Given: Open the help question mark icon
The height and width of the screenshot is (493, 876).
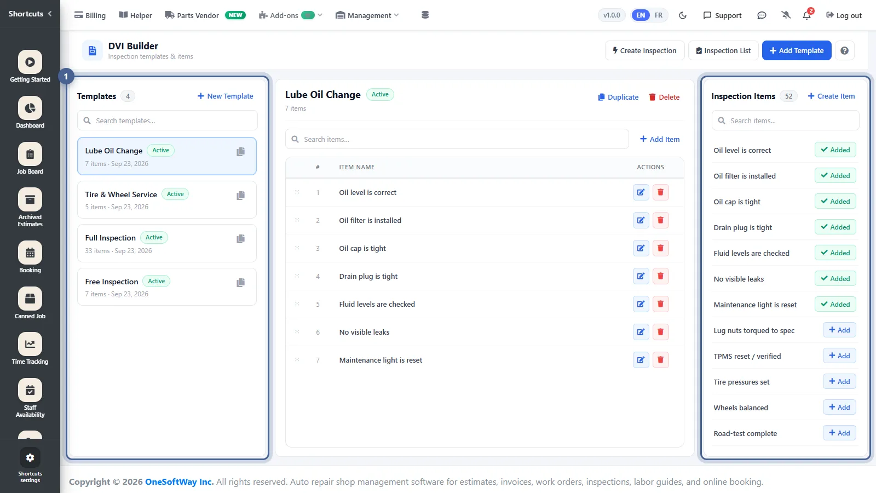Looking at the screenshot, I should [844, 50].
